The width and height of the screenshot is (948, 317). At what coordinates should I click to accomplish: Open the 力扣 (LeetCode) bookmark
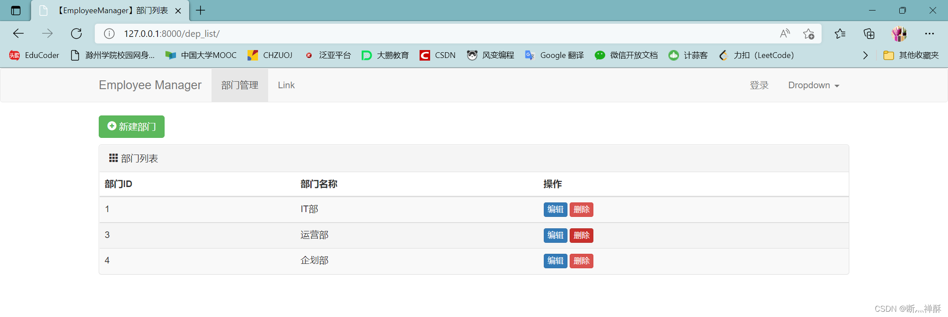(x=757, y=55)
